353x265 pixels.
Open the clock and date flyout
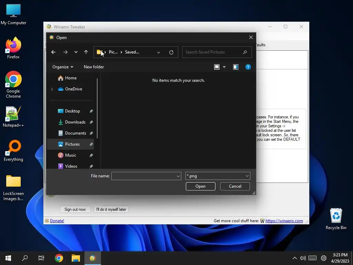click(340, 258)
